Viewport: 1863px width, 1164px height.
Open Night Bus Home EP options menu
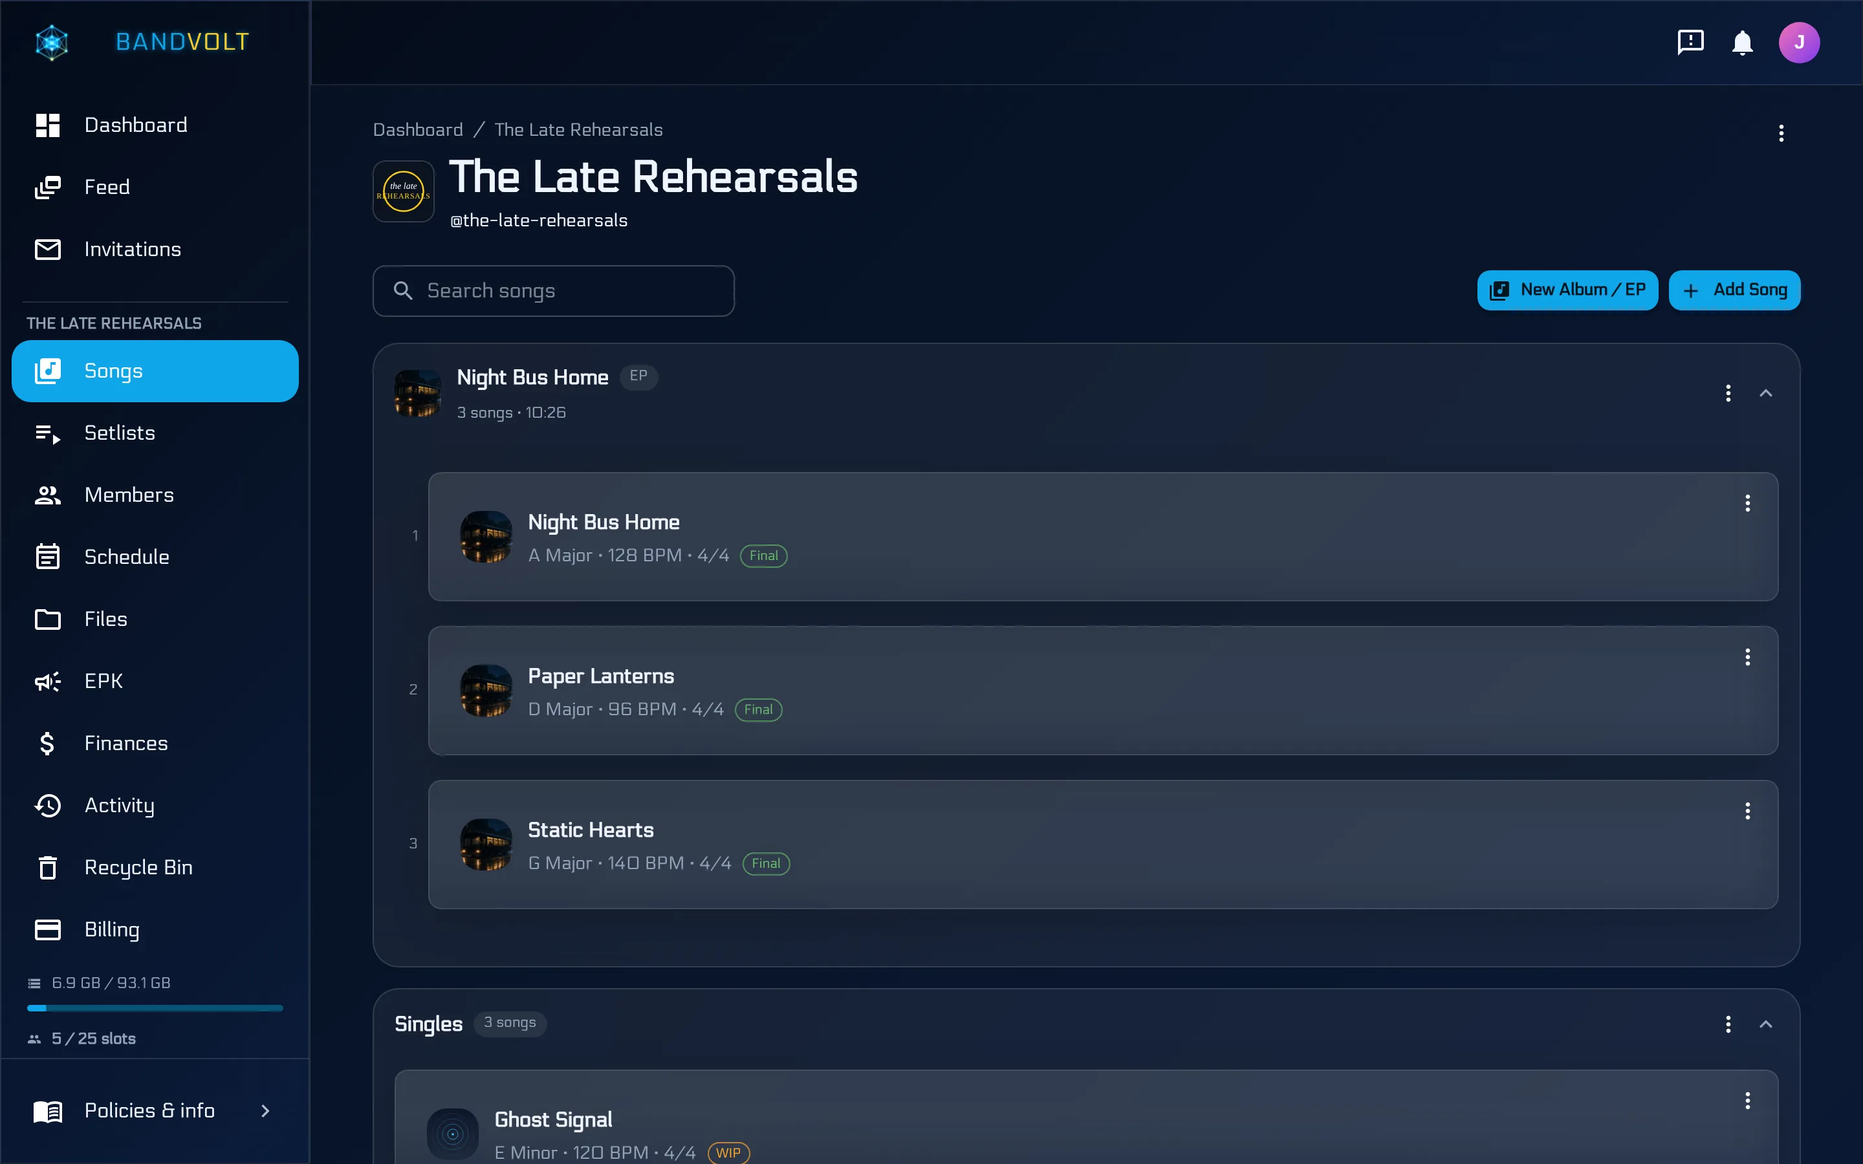(1728, 393)
